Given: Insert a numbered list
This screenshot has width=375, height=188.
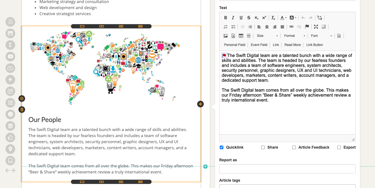Looking at the screenshot, I should pyautogui.click(x=226, y=27).
